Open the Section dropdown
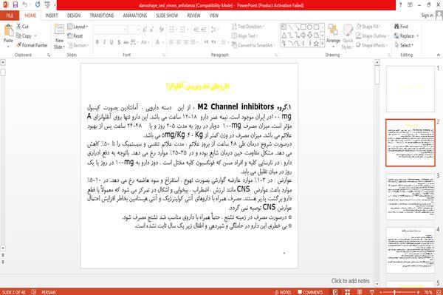Viewport: 443px width, 295px height. pos(78,45)
